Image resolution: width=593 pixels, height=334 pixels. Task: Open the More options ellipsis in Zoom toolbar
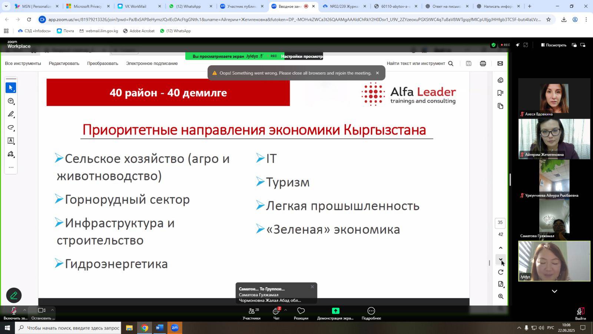click(371, 313)
